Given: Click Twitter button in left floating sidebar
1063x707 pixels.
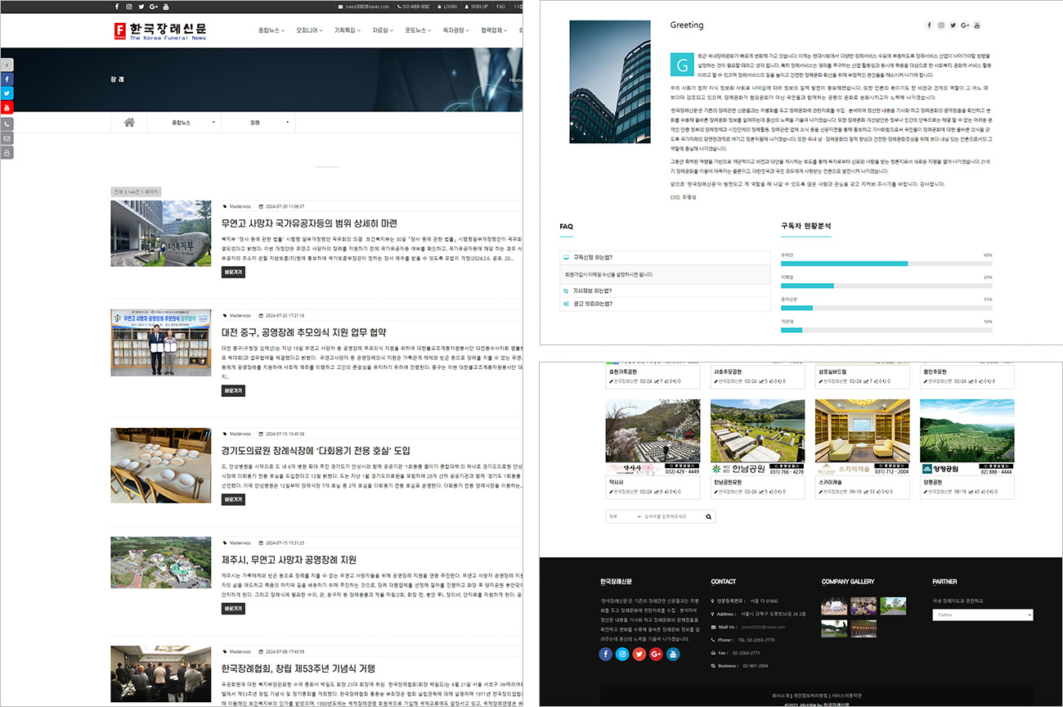Looking at the screenshot, I should (7, 93).
